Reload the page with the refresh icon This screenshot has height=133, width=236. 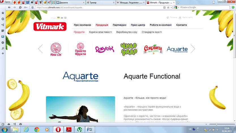click(x=20, y=7)
